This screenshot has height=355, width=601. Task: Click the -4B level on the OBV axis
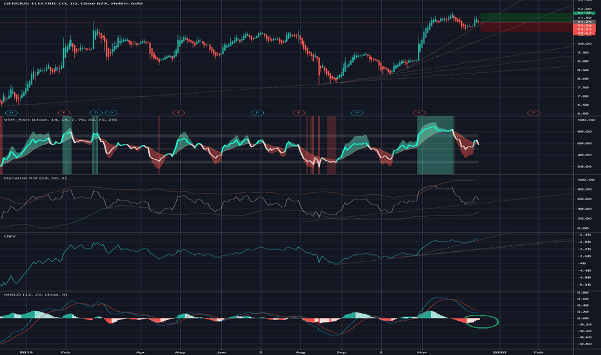coord(583,263)
